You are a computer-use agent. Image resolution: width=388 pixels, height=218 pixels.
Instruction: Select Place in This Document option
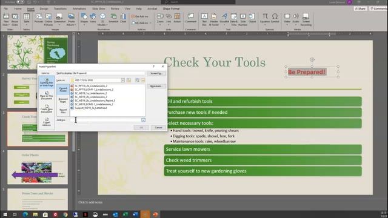point(47,96)
